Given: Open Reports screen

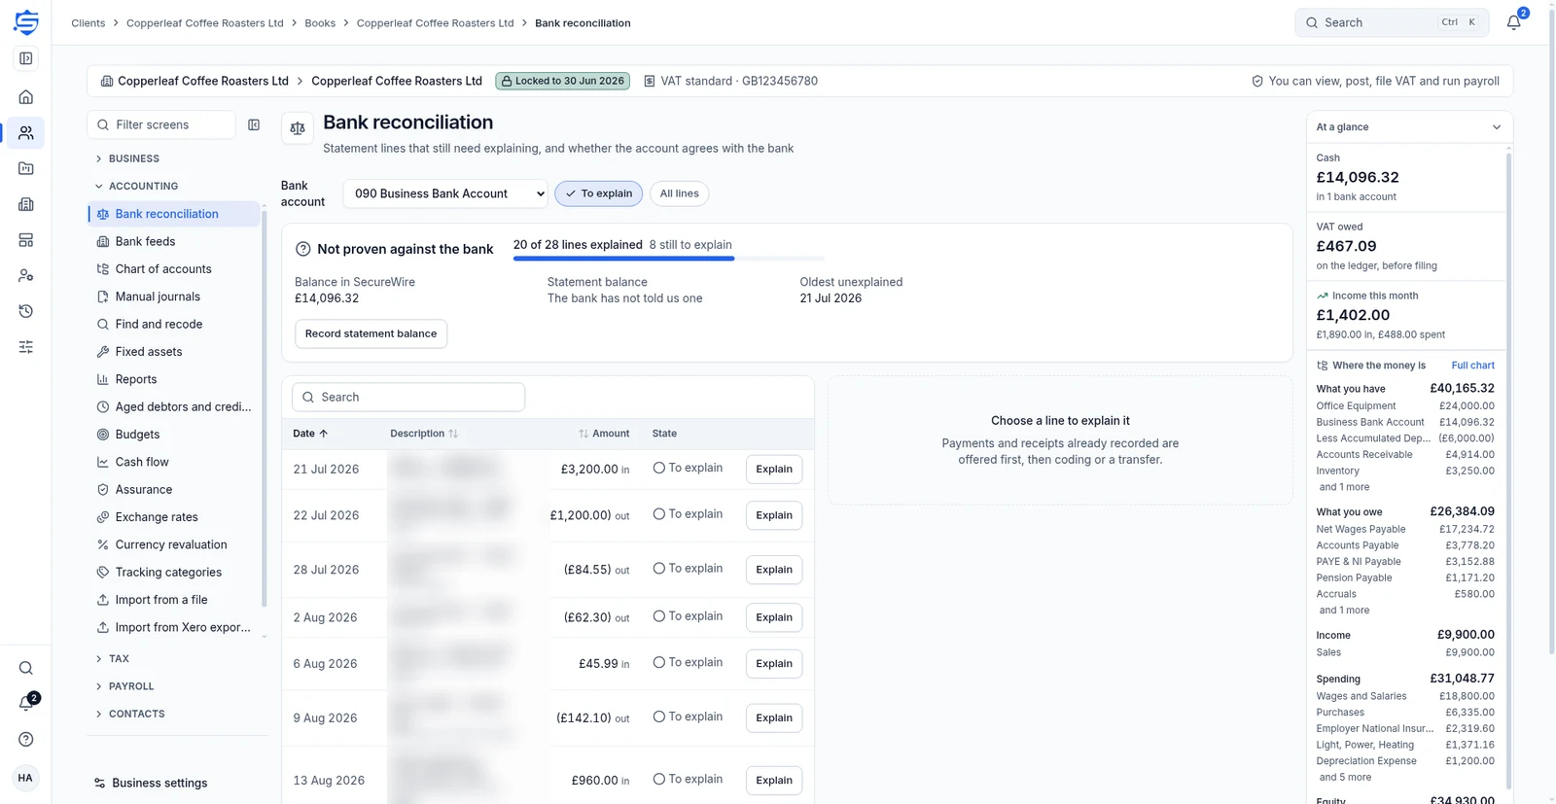Looking at the screenshot, I should [x=174, y=379].
